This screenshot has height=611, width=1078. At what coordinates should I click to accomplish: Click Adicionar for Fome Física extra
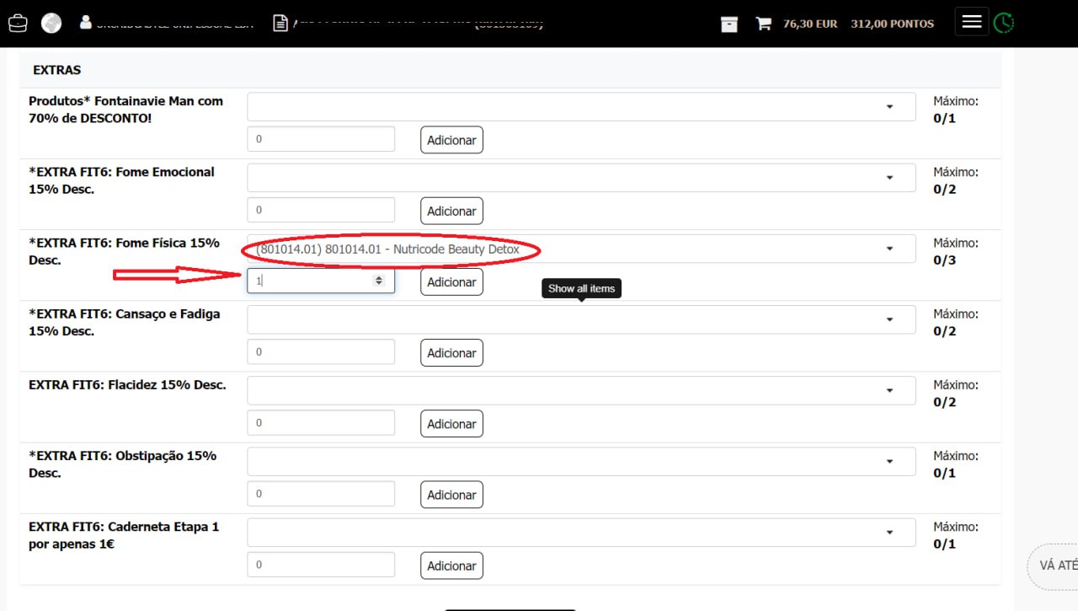coord(451,282)
